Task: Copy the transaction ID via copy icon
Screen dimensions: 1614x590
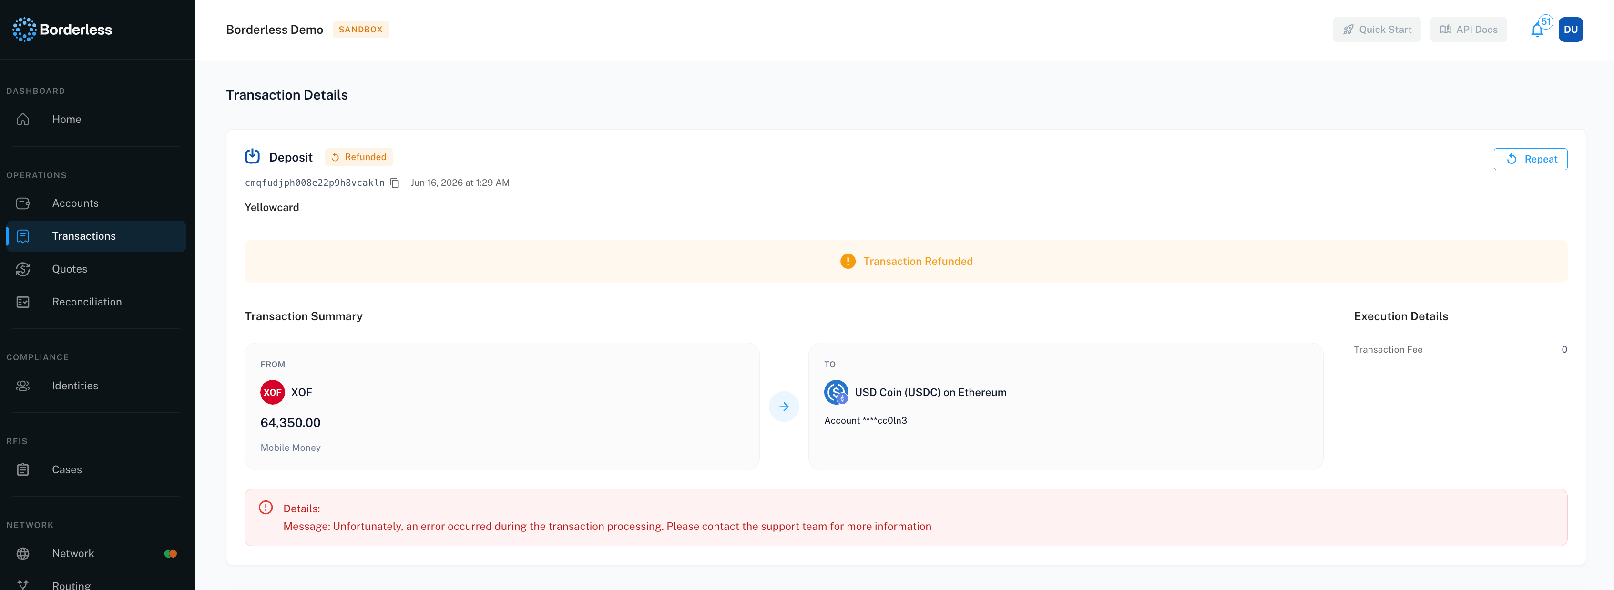Action: pyautogui.click(x=395, y=183)
